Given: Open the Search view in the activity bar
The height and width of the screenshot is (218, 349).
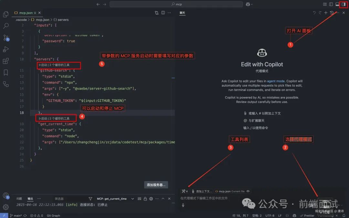Looking at the screenshot, I should [6, 26].
